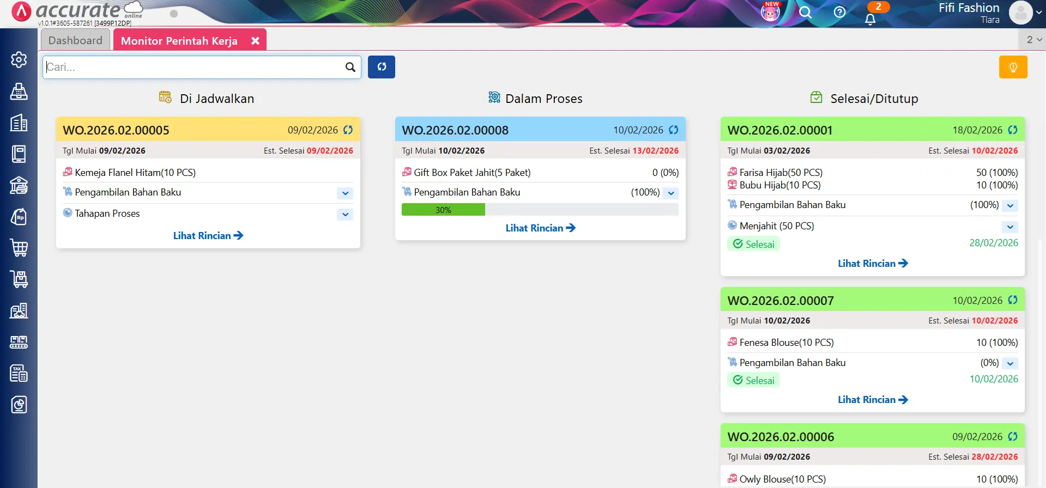
Task: Select the shopping cart sidebar icon
Action: 19,248
